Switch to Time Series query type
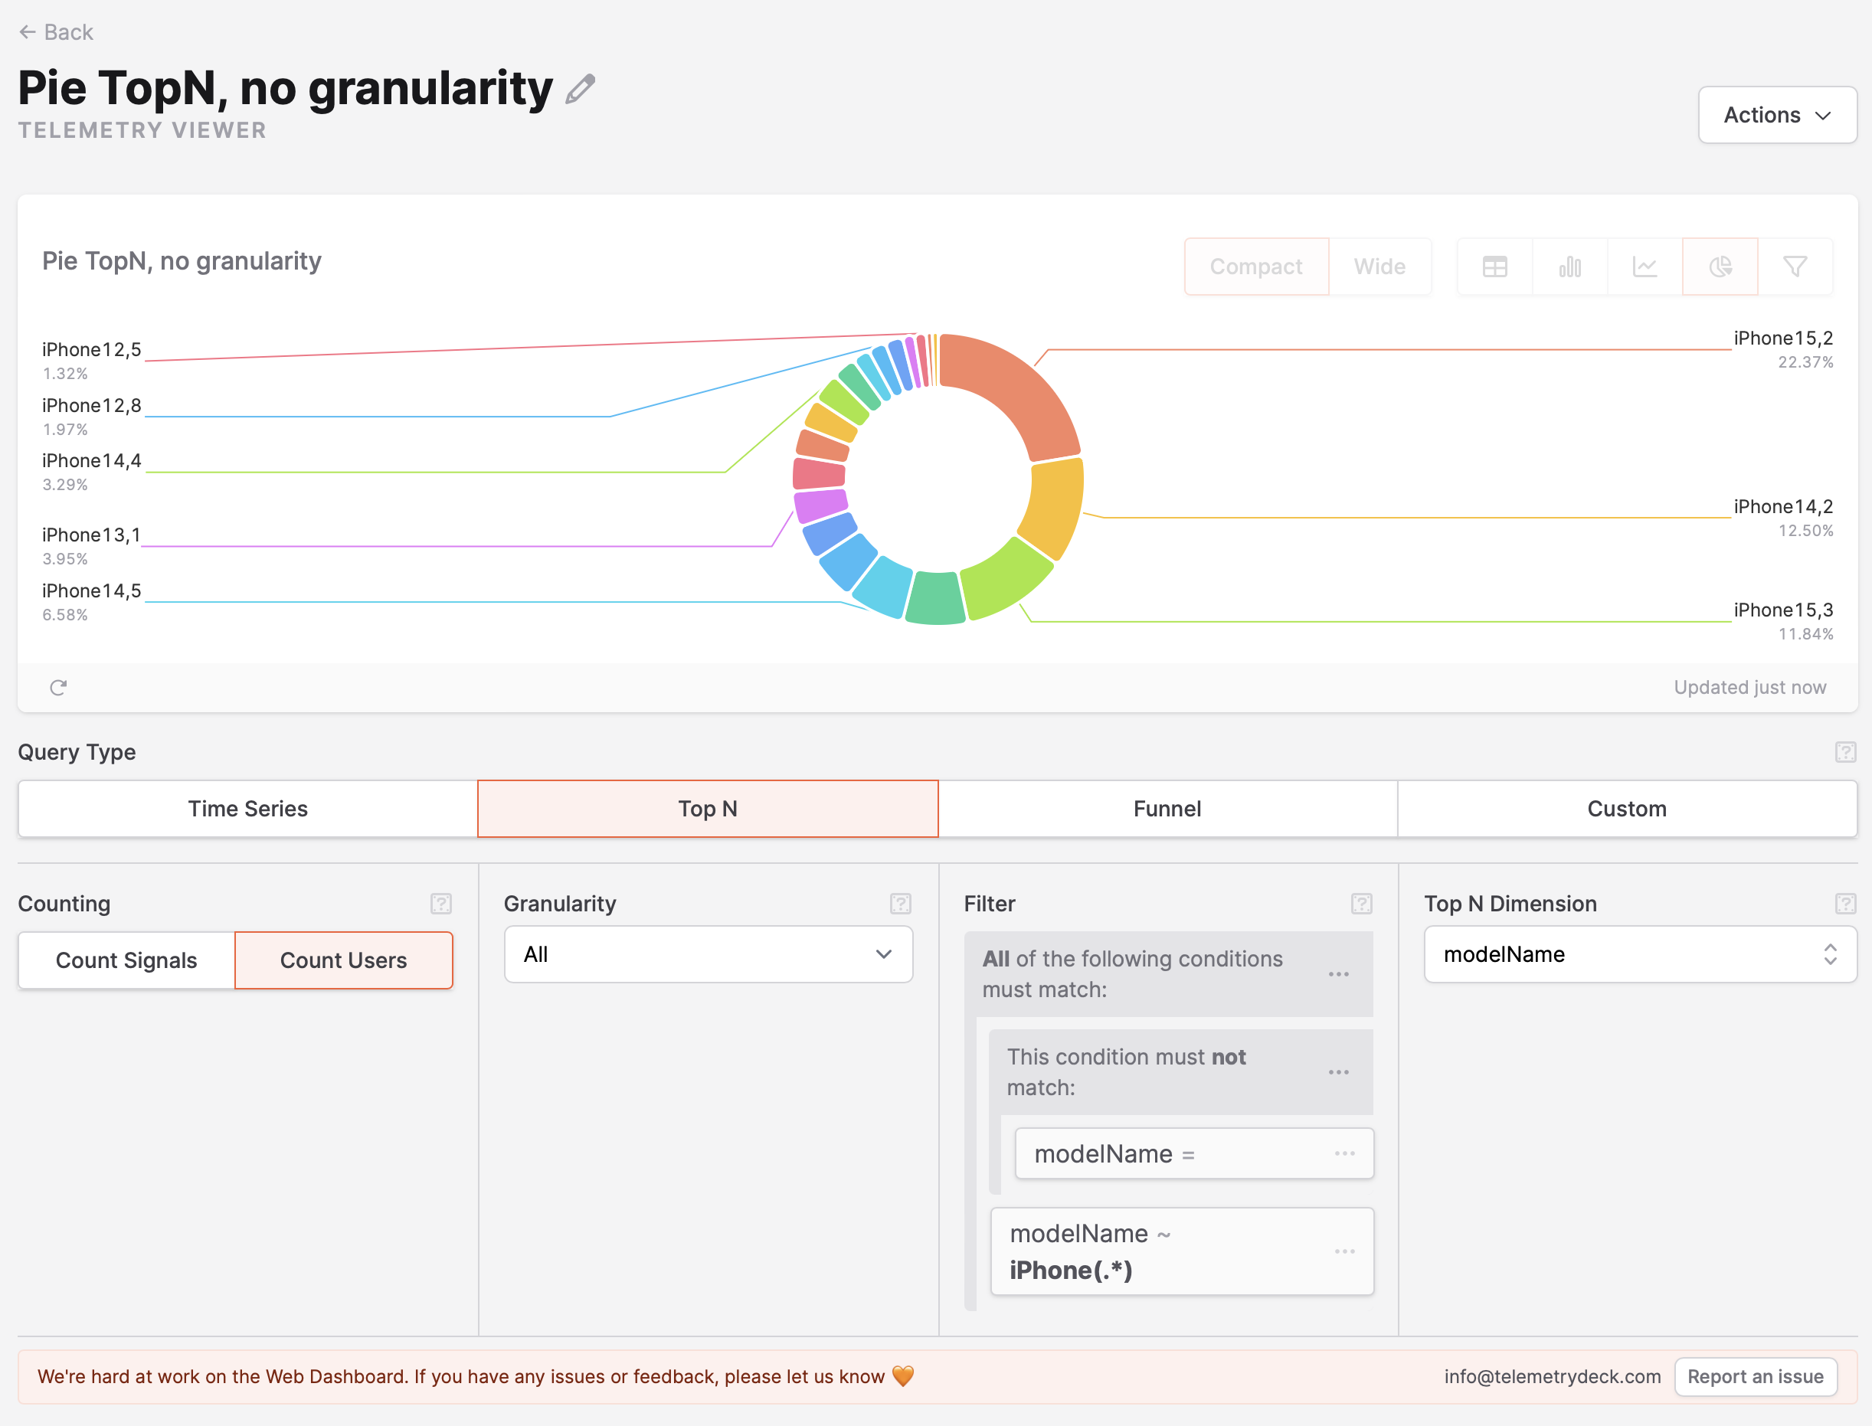 pyautogui.click(x=248, y=808)
